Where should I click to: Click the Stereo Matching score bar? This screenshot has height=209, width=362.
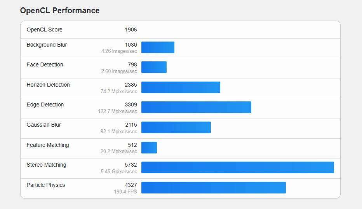click(x=237, y=167)
